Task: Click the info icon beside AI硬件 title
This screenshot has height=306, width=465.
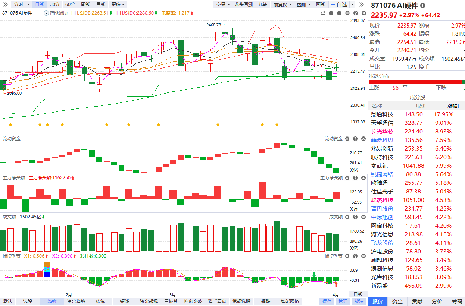Action: pyautogui.click(x=422, y=6)
